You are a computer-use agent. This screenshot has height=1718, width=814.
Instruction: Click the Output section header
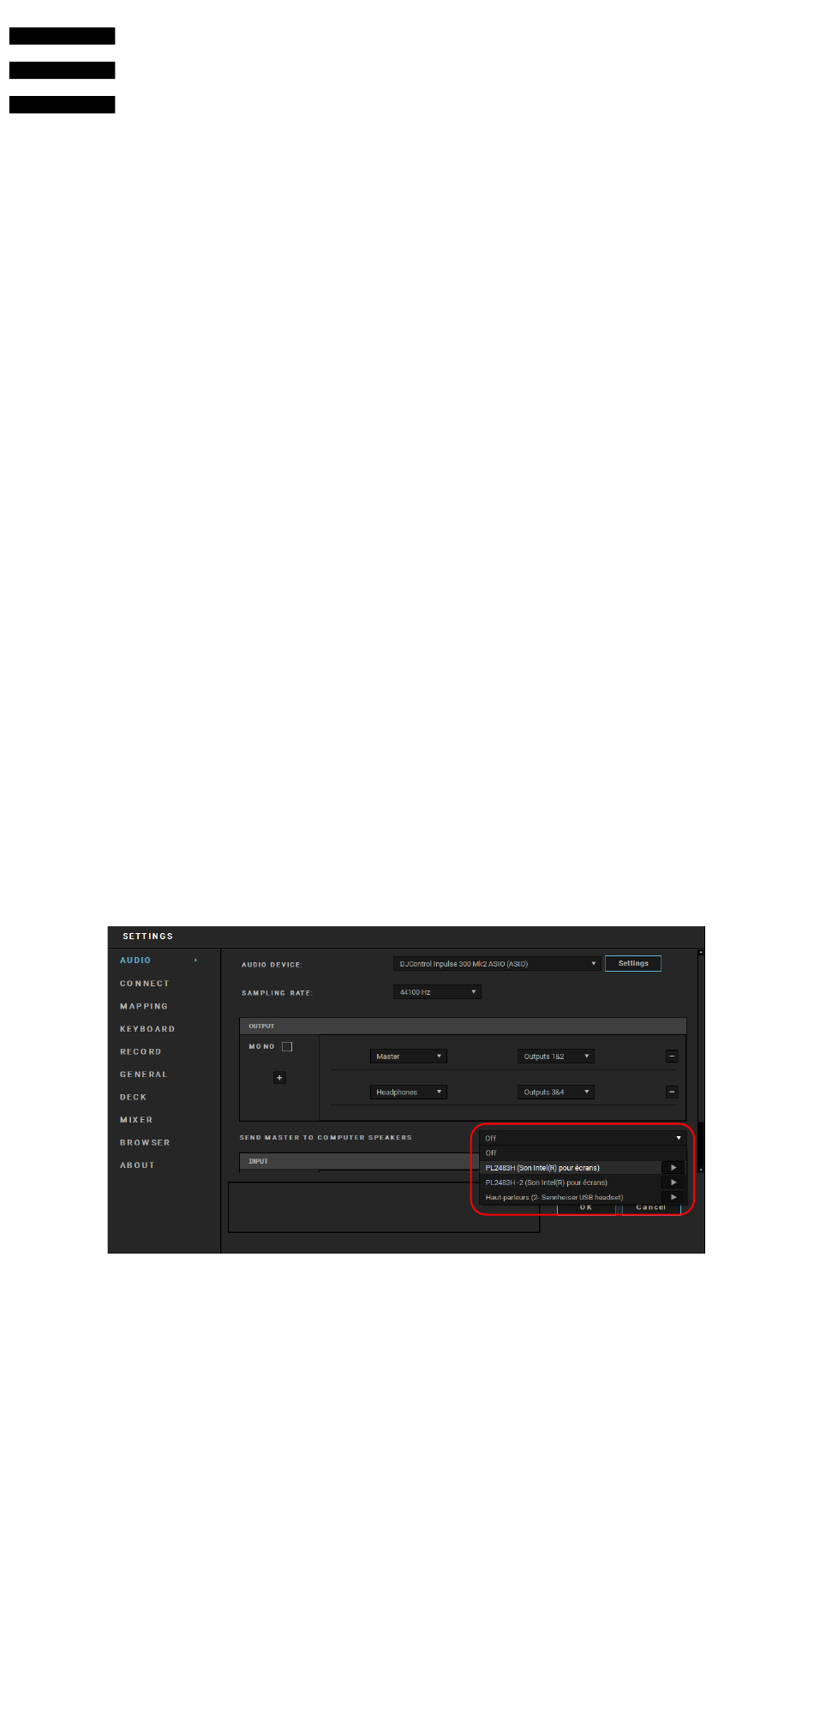click(463, 1026)
